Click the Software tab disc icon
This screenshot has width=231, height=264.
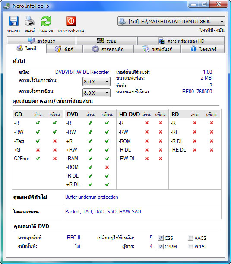click(146, 49)
